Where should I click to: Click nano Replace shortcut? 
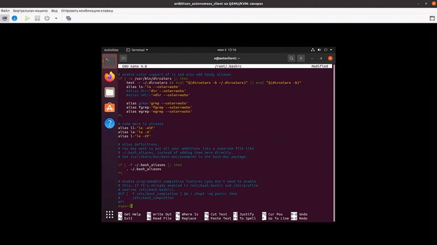click(x=186, y=219)
